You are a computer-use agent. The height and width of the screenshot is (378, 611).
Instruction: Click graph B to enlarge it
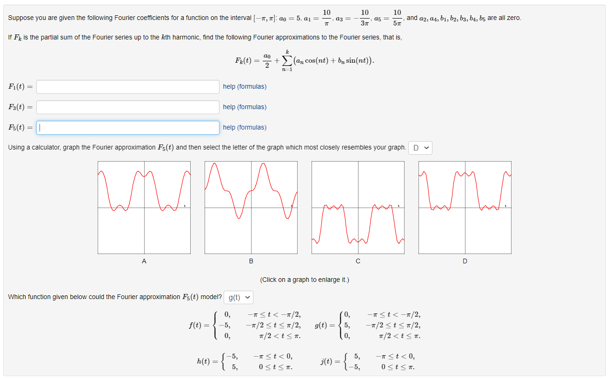click(251, 207)
